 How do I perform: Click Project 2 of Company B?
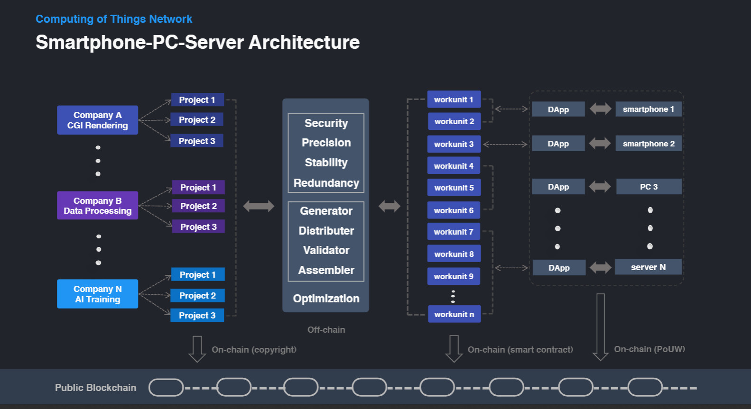(x=198, y=206)
